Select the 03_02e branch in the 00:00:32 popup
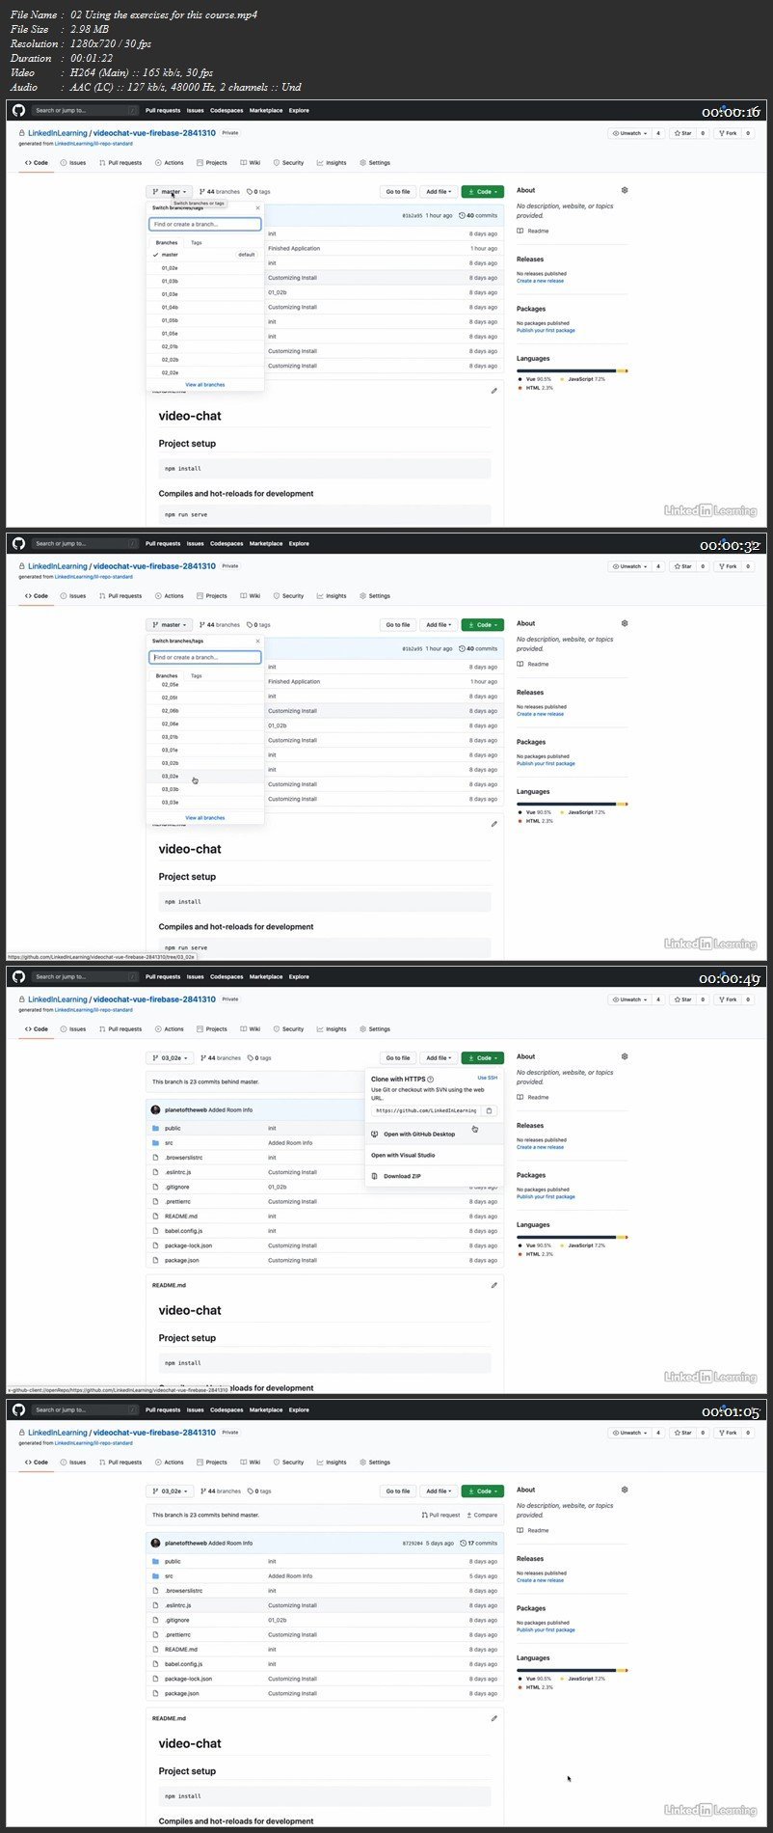Viewport: 773px width, 1833px height. 204,776
